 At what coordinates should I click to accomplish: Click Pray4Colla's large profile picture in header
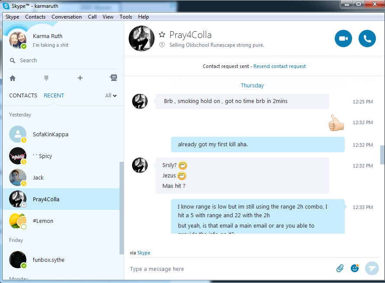142,39
